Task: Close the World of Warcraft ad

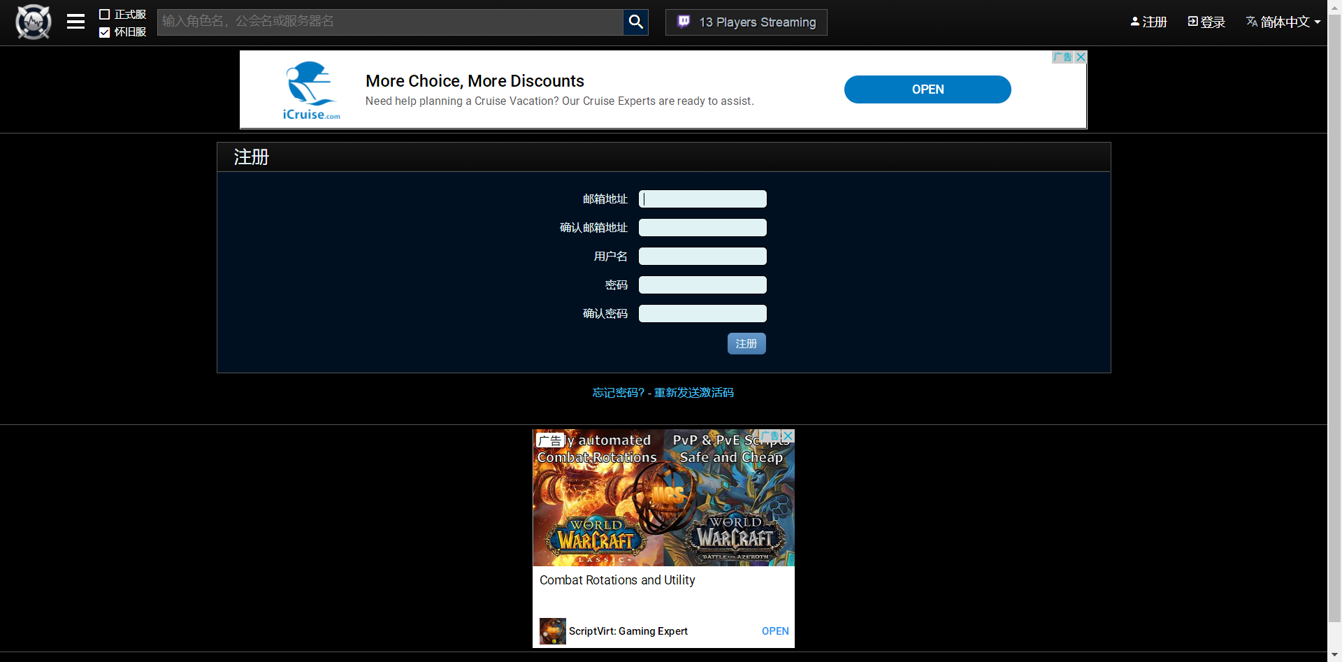Action: tap(788, 436)
